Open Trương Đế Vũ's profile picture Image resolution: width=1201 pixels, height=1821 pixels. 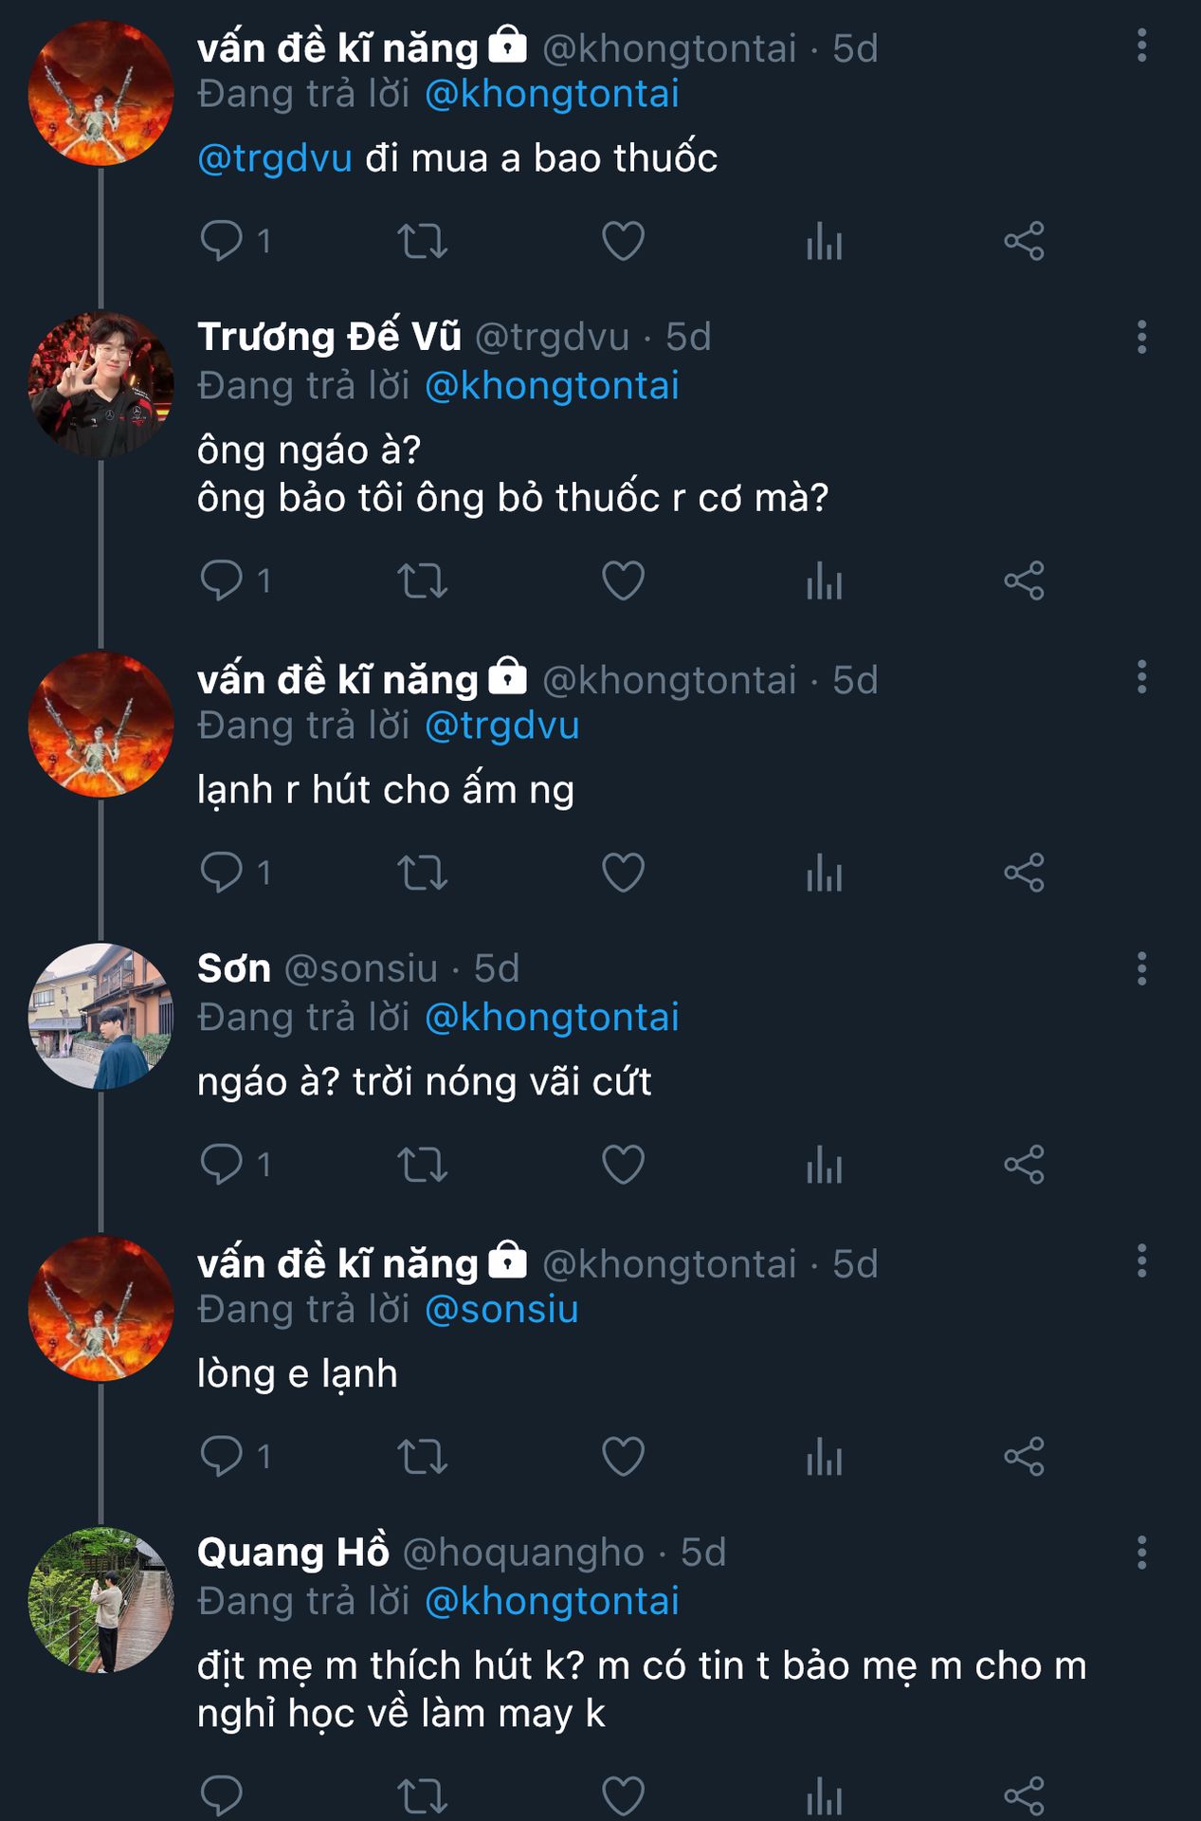(x=101, y=384)
